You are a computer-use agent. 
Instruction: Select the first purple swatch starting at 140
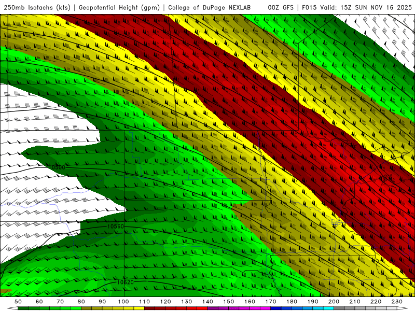pyautogui.click(x=213, y=308)
